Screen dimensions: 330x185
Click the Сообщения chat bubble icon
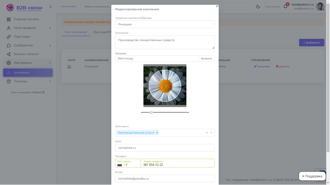[9, 45]
